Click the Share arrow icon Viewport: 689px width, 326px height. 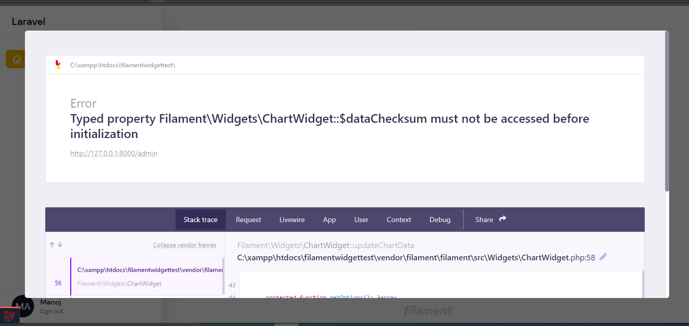point(502,219)
